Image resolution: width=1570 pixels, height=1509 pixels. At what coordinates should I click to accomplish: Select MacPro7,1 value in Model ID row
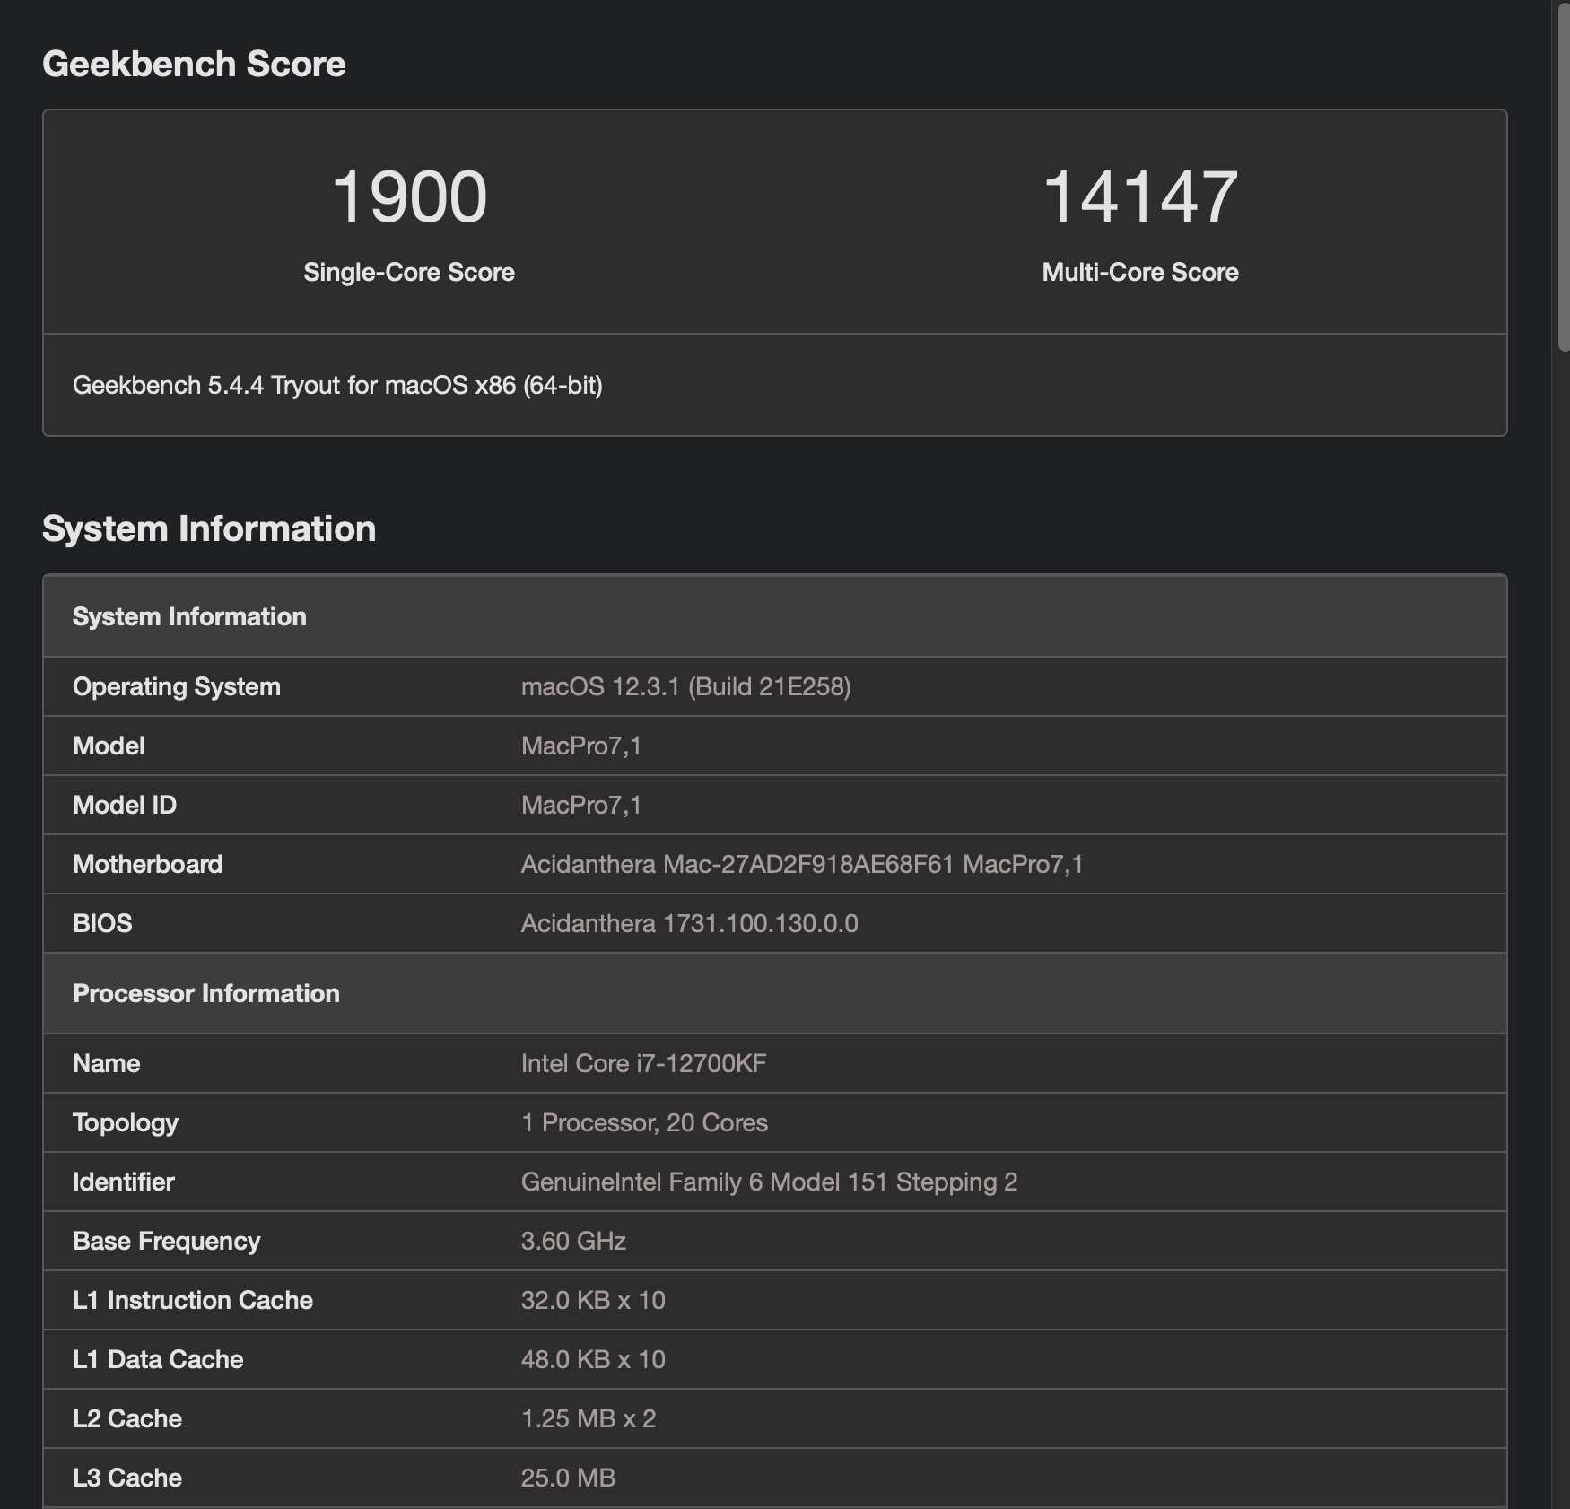pyautogui.click(x=581, y=805)
